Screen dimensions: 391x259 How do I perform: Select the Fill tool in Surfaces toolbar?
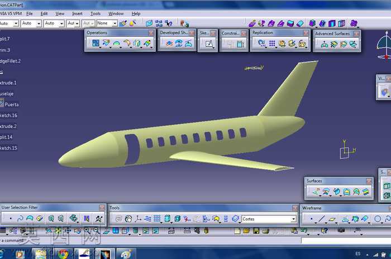coord(346,192)
